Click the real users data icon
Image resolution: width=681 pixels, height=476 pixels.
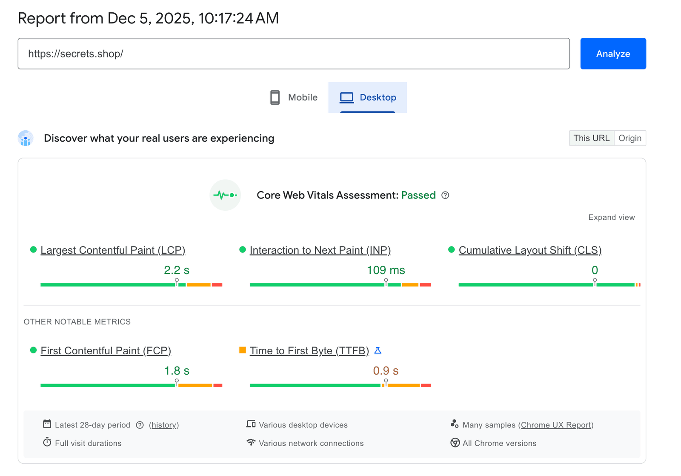tap(26, 138)
